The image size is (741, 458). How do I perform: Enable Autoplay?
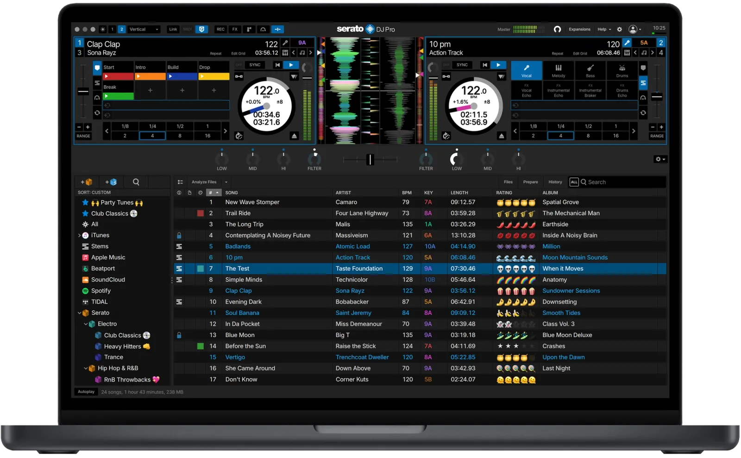(x=86, y=392)
